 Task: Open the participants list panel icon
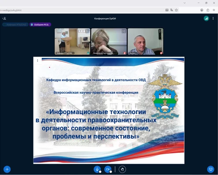[4, 19]
